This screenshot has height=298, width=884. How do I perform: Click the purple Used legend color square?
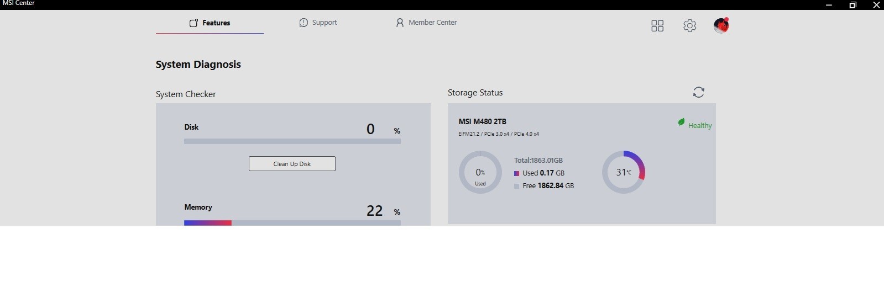click(516, 173)
